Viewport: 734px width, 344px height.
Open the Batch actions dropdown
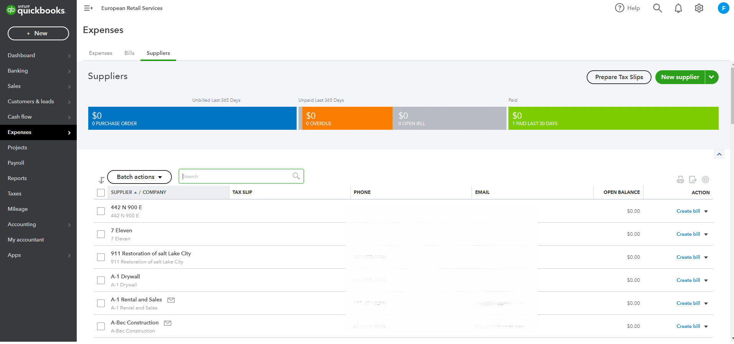point(139,177)
